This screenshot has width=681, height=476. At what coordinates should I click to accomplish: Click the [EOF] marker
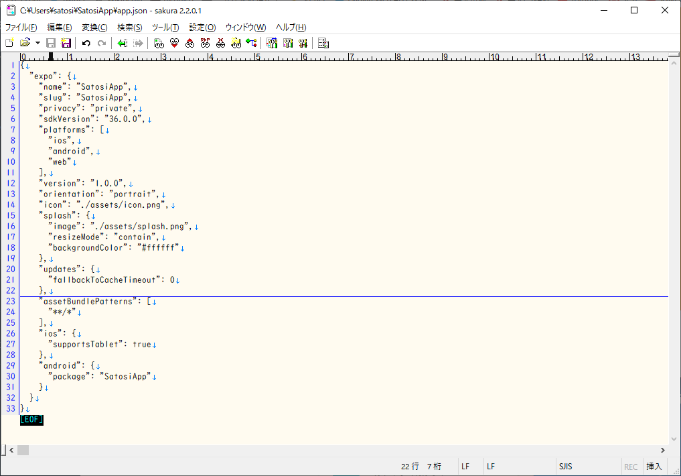tap(31, 420)
